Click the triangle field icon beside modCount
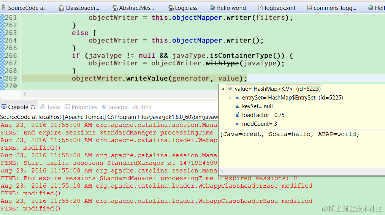The height and width of the screenshot is (215, 385). click(x=237, y=124)
